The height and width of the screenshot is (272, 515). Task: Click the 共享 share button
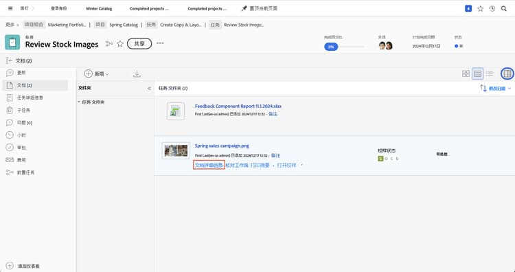coord(139,43)
